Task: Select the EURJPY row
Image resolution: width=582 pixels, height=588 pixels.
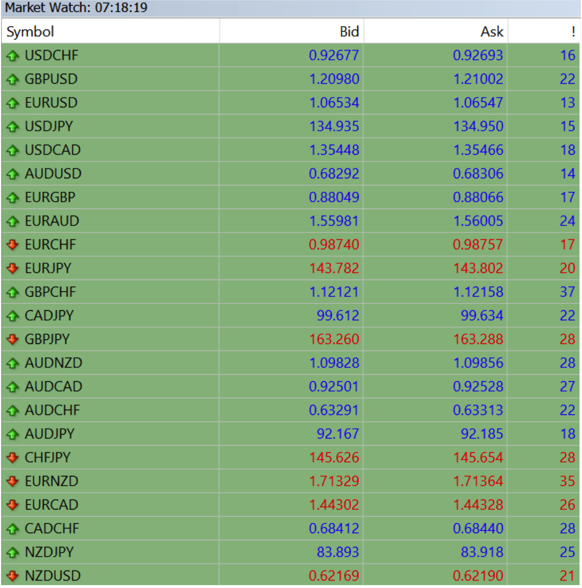Action: point(291,268)
